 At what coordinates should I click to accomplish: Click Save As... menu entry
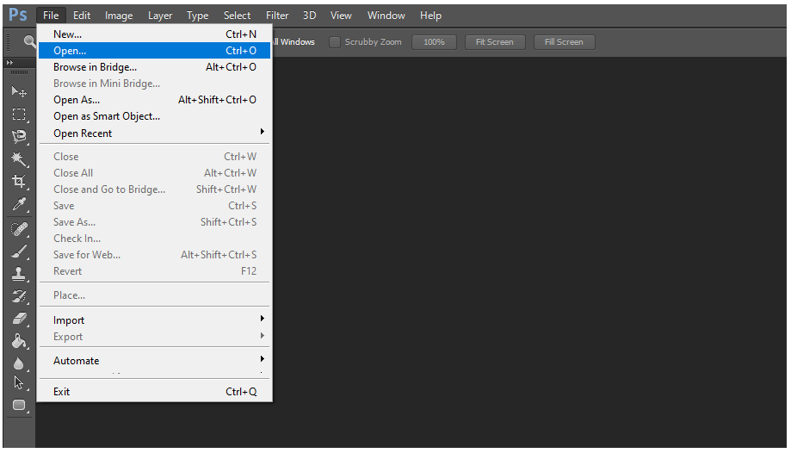154,222
